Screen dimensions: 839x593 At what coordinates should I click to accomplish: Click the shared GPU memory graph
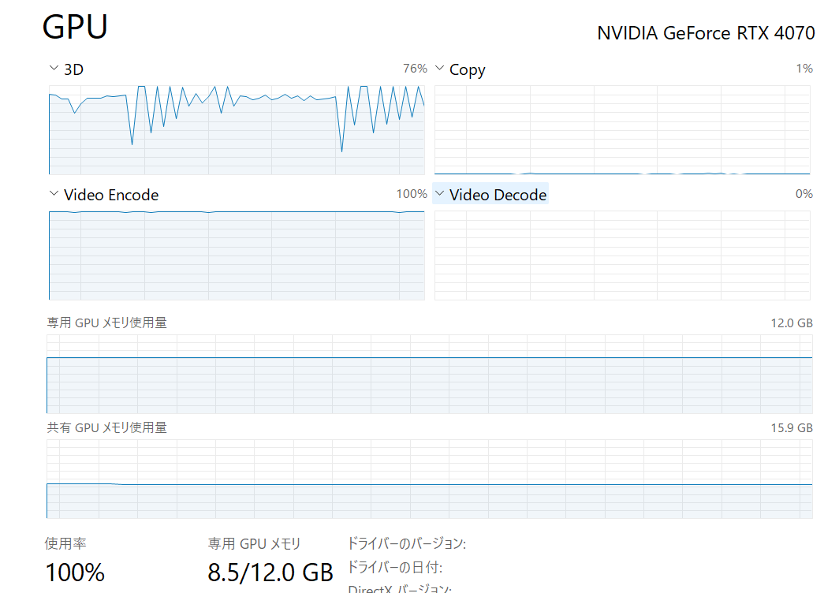point(429,479)
